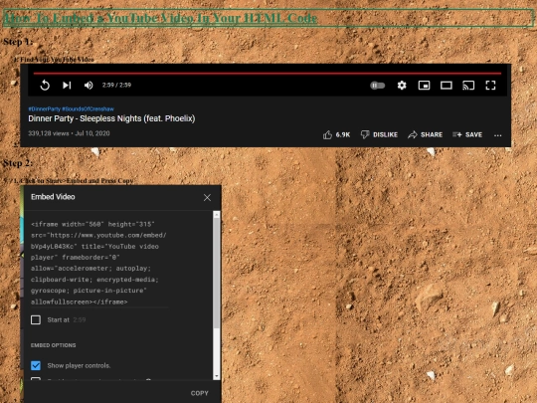Image resolution: width=537 pixels, height=403 pixels.
Task: Open the player settings gear
Action: pyautogui.click(x=402, y=85)
